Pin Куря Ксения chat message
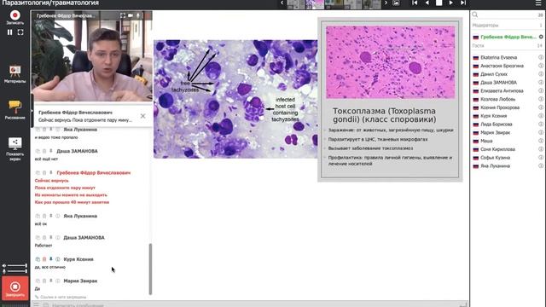The height and width of the screenshot is (307, 546). pyautogui.click(x=51, y=259)
